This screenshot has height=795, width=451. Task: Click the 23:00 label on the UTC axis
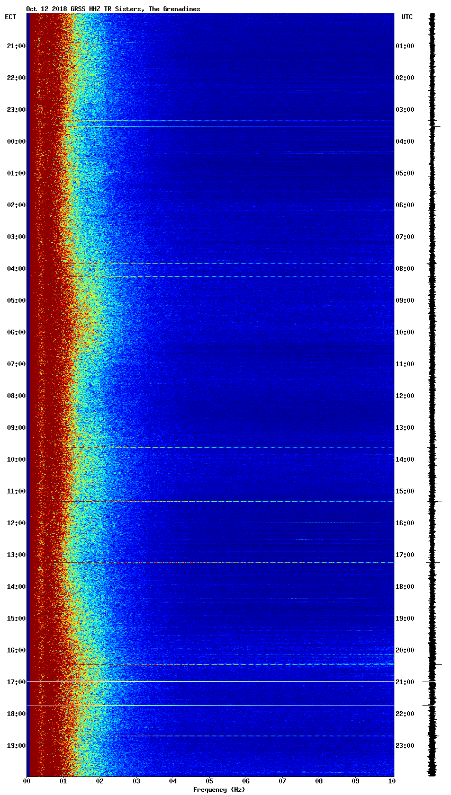tap(405, 746)
